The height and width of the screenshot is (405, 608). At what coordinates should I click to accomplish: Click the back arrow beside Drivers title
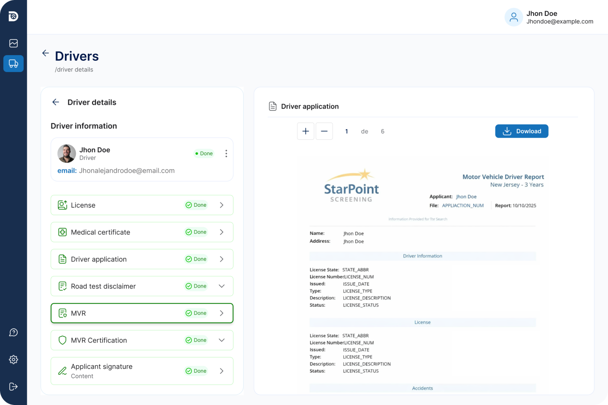coord(45,53)
